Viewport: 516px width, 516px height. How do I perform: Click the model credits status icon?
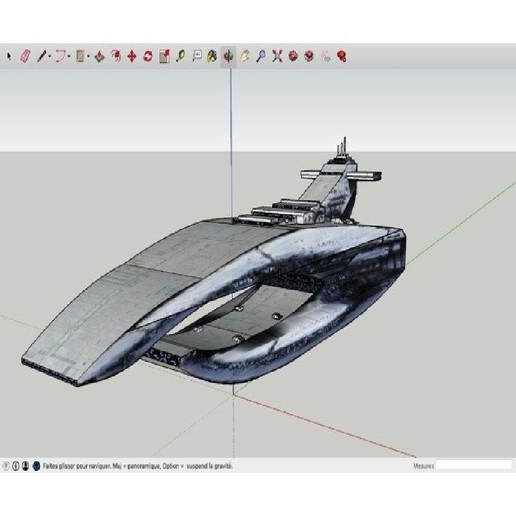[15, 466]
